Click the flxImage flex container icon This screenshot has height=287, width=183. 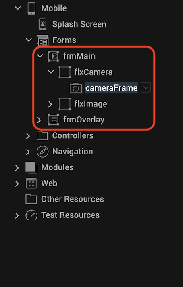click(64, 104)
